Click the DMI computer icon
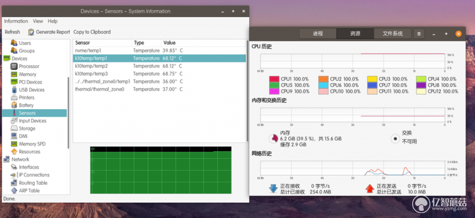 pyautogui.click(x=14, y=136)
